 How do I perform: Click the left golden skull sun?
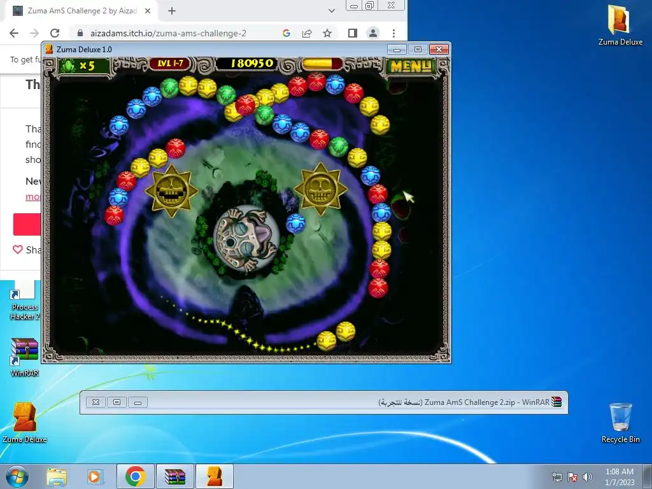[171, 191]
